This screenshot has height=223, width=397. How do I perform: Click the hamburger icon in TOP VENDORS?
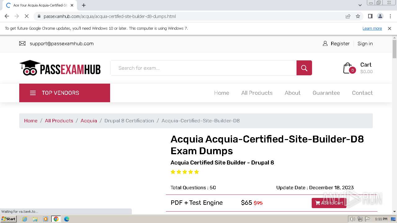point(33,93)
